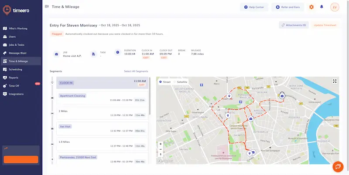Zoom out on the map
This screenshot has height=175, width=349.
pos(161,149)
